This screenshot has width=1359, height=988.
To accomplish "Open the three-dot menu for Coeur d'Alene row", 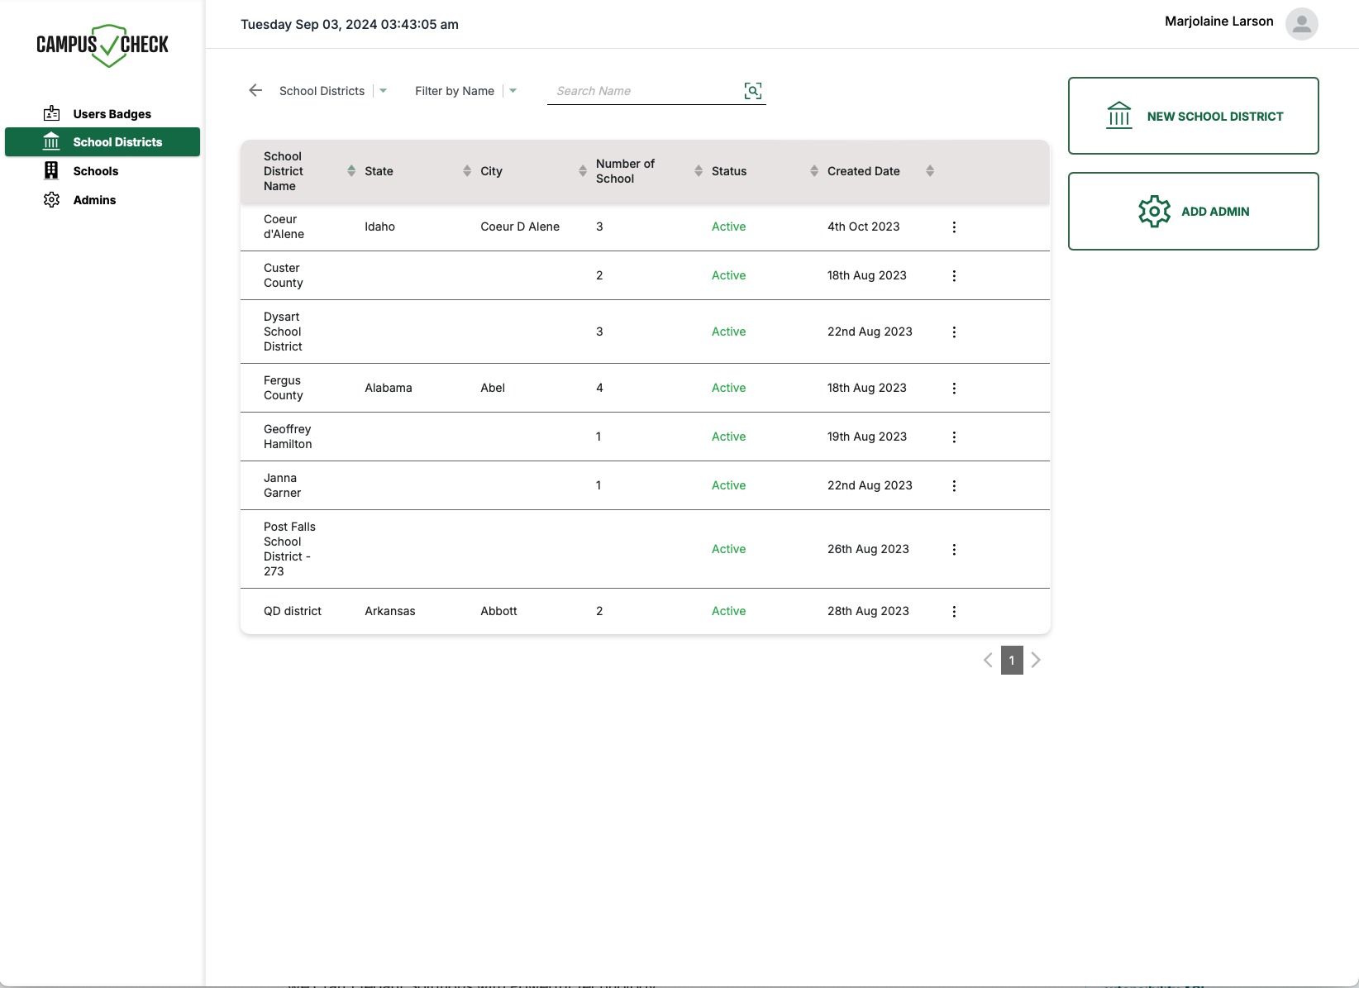I will point(954,227).
